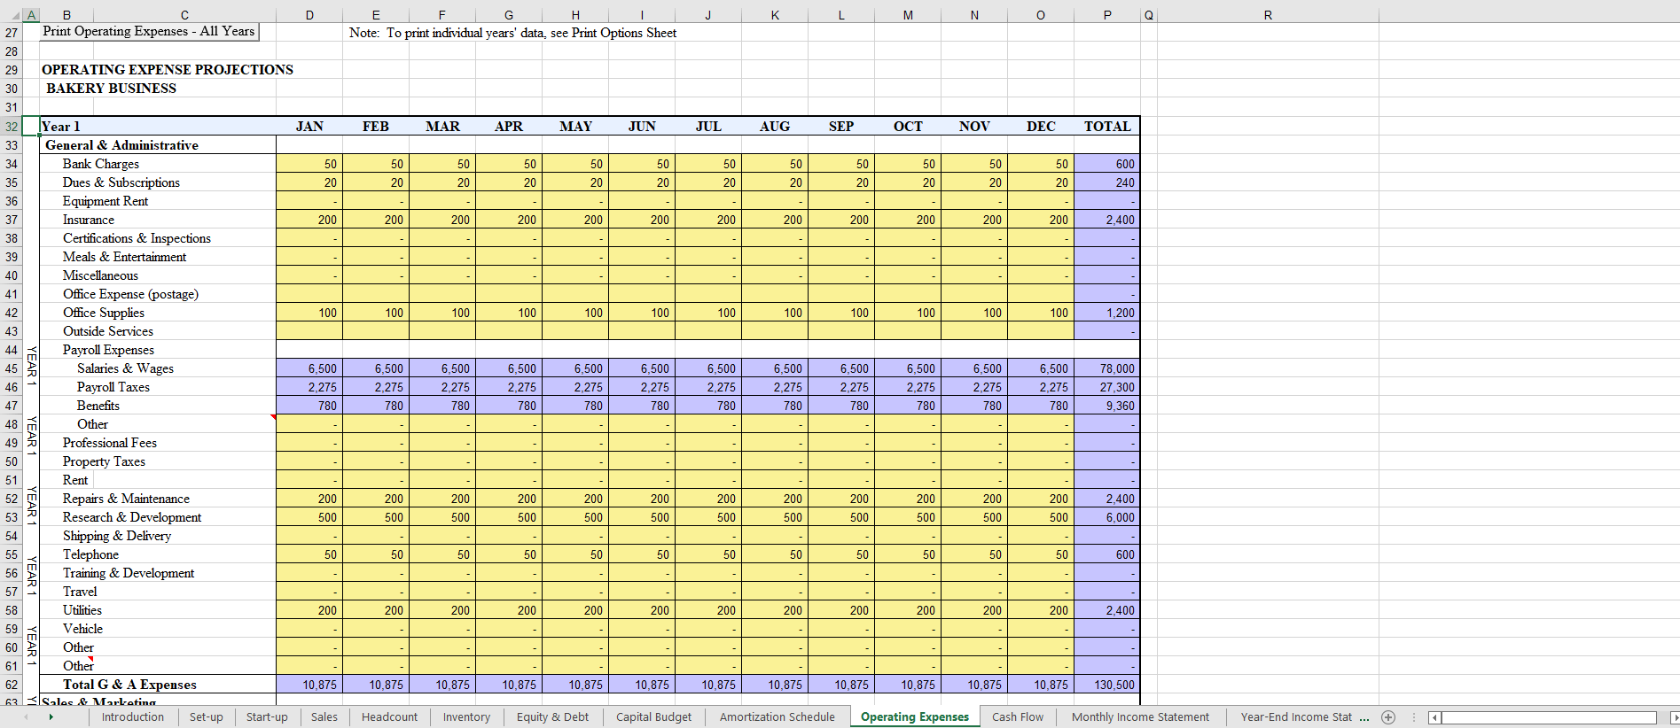
Task: Select the Capital Budget sheet tab
Action: click(653, 717)
